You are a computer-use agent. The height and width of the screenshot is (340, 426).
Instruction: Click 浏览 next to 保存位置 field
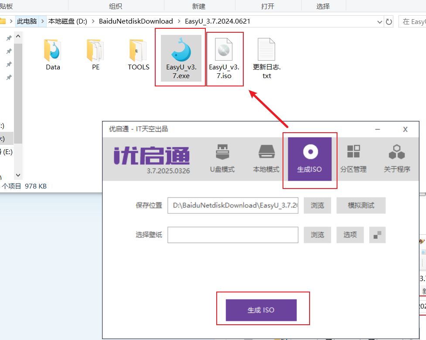pos(317,205)
